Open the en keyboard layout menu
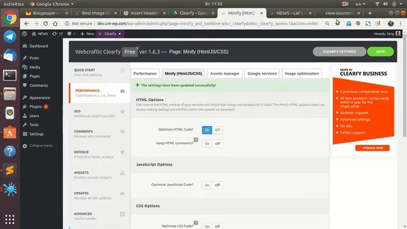 coord(361,4)
